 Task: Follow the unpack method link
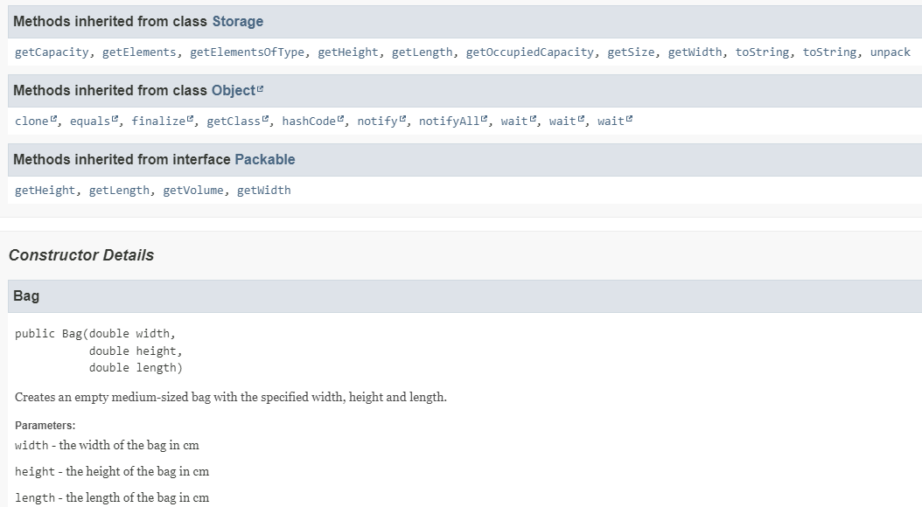pyautogui.click(x=890, y=52)
